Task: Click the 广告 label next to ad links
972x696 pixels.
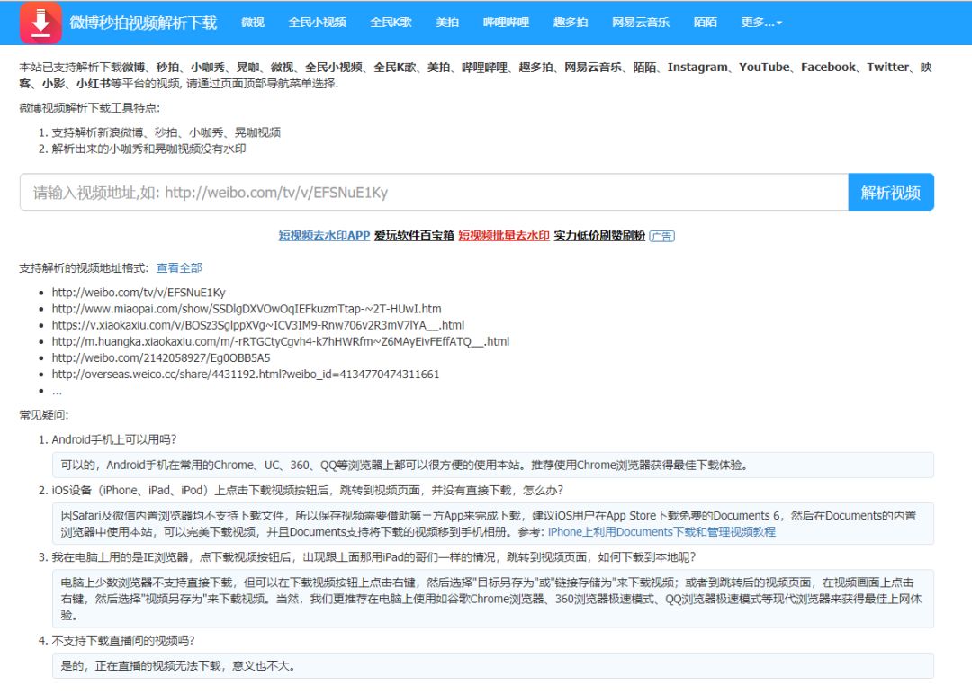Action: [x=661, y=235]
